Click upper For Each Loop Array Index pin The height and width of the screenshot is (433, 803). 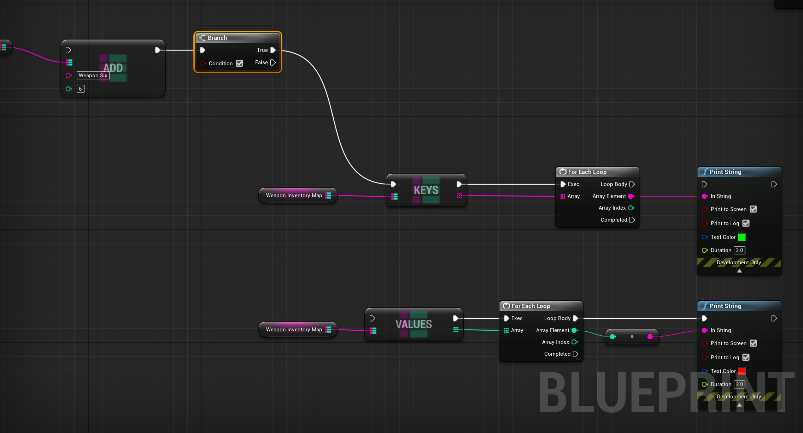pos(631,208)
